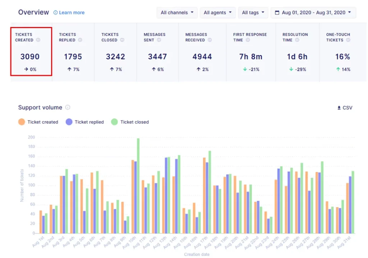The height and width of the screenshot is (258, 368).
Task: Click info icon beside Tickets Replied
Action: click(80, 40)
